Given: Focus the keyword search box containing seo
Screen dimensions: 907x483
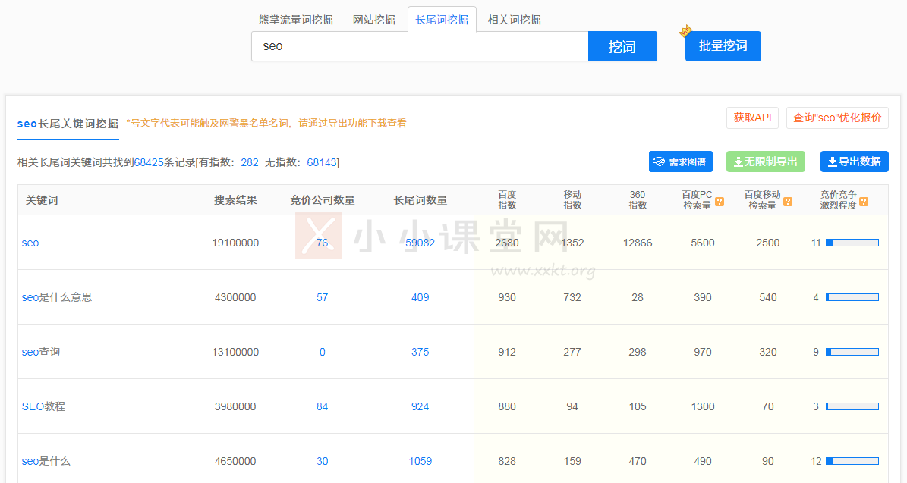Looking at the screenshot, I should point(420,46).
